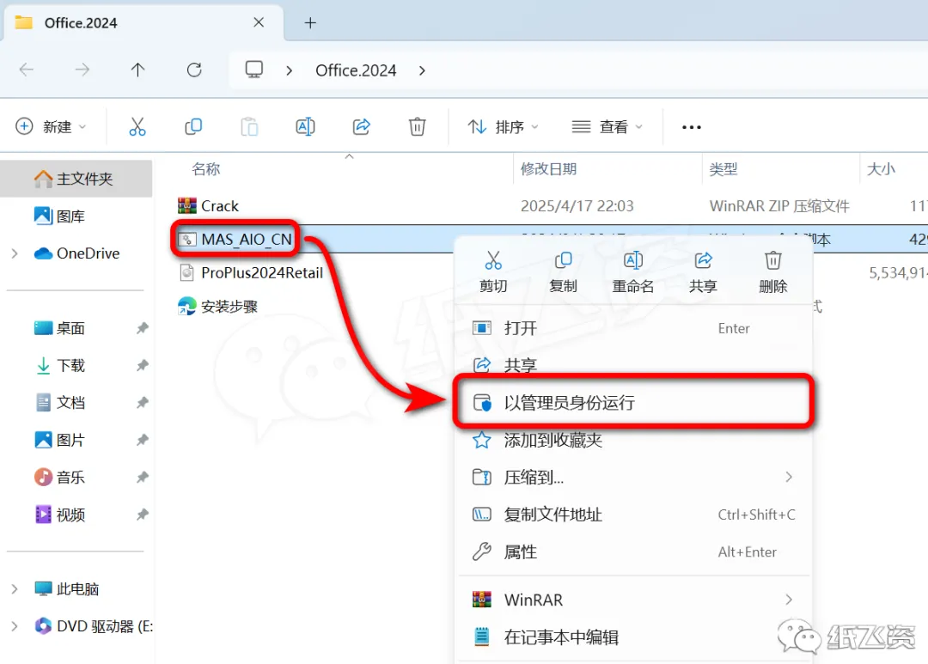928x664 pixels.
Task: Close the Office.2024 tab
Action: tap(259, 22)
